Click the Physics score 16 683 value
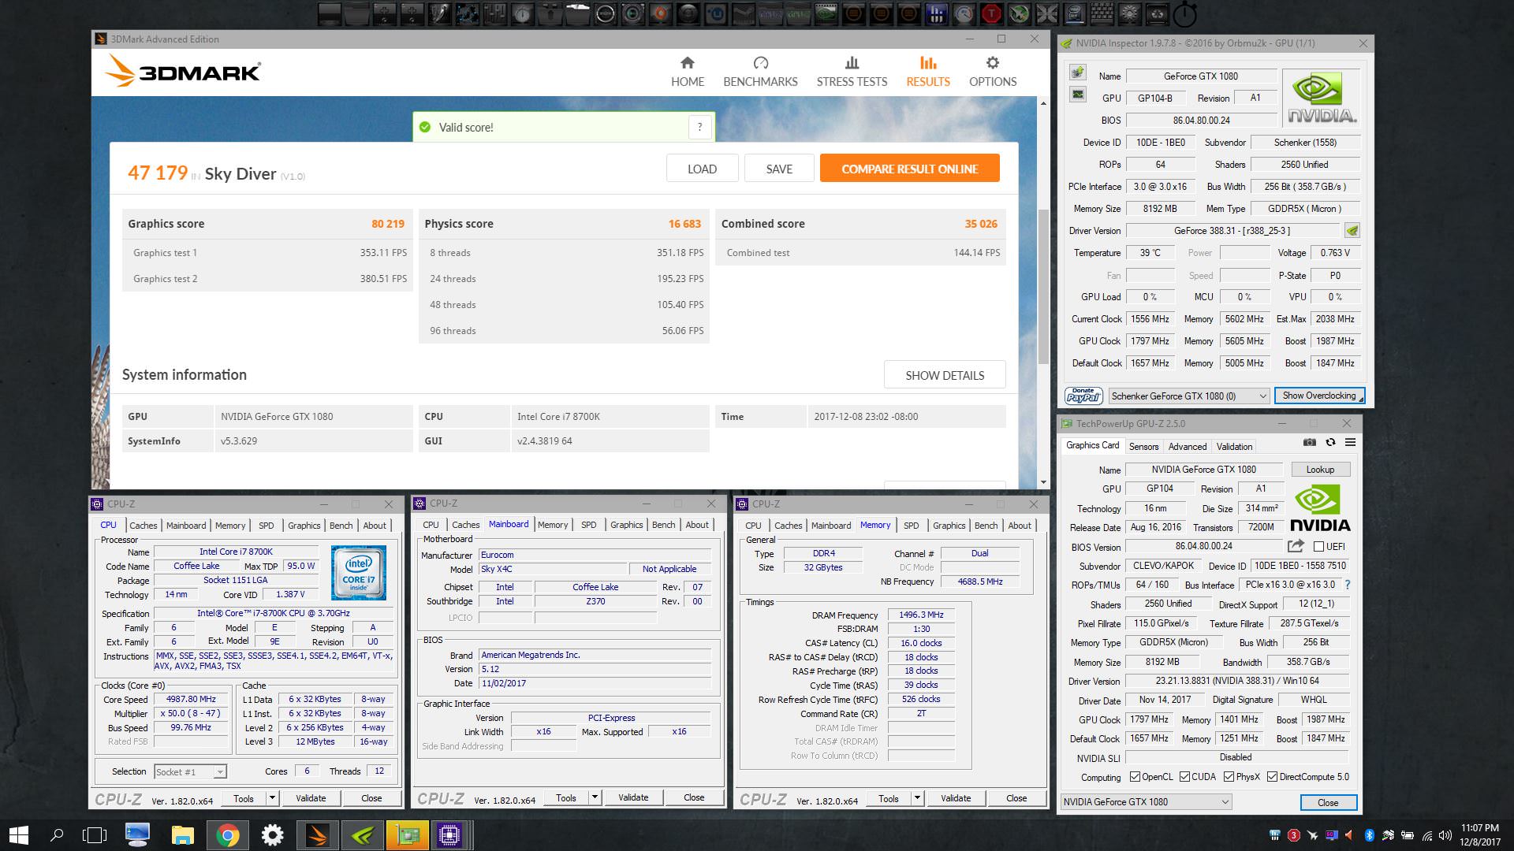The image size is (1514, 851). [x=684, y=224]
